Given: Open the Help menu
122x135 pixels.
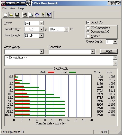Looking at the screenshot, I should [x=21, y=8].
